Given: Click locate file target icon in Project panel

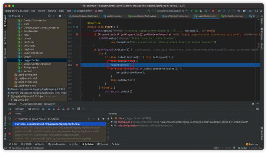Looking at the screenshot, I should coord(49,16).
